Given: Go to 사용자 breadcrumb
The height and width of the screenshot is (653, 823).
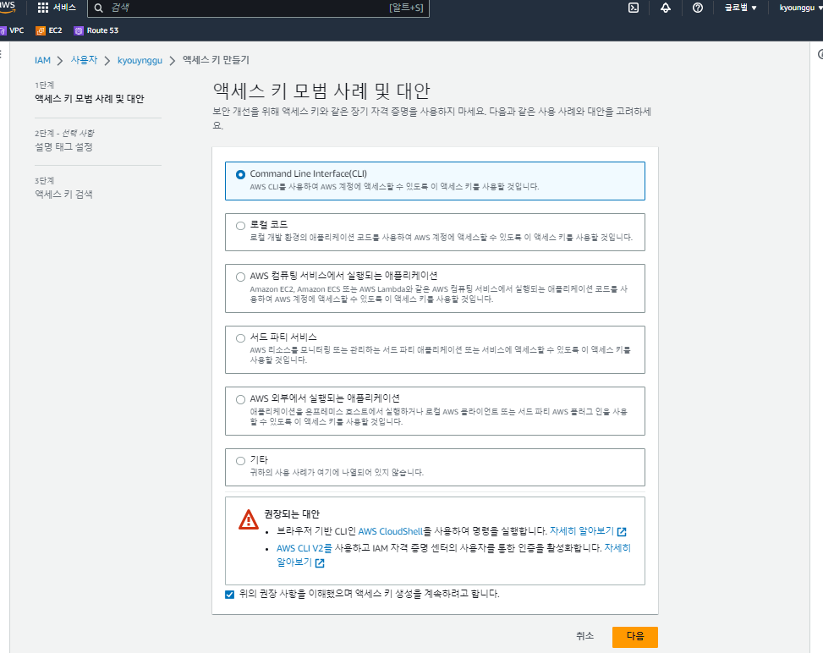Looking at the screenshot, I should [x=84, y=60].
